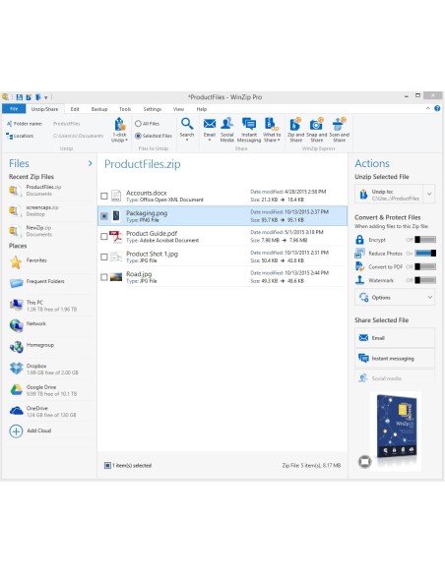Turn on the Watermark toggle

click(425, 280)
